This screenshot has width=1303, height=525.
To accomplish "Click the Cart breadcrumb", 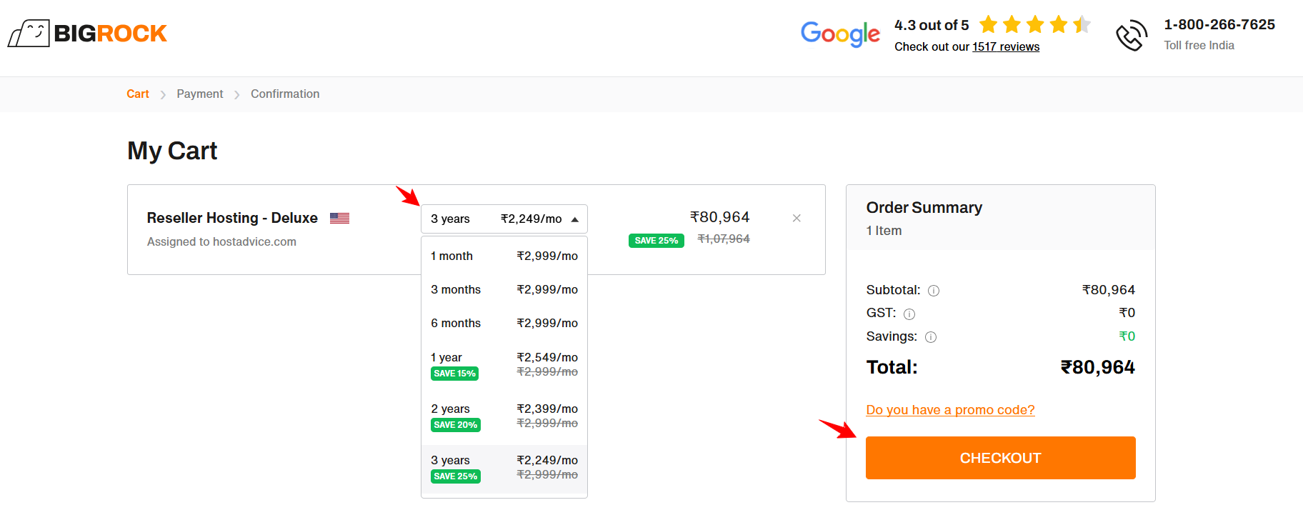I will 138,94.
